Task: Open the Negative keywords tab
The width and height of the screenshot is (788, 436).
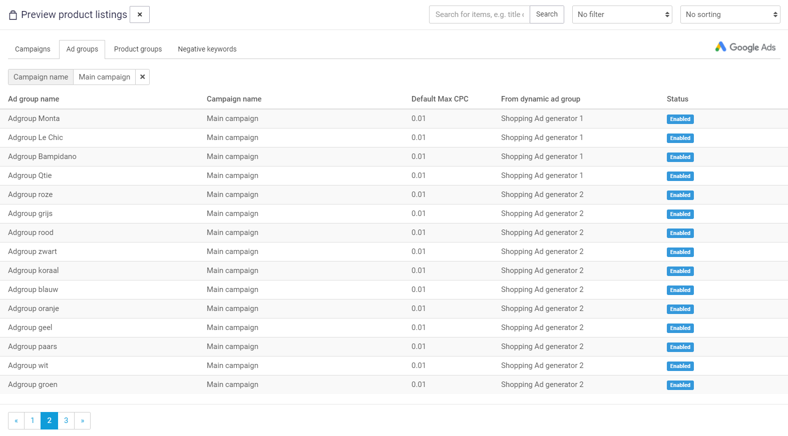Action: coord(207,49)
